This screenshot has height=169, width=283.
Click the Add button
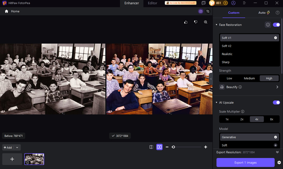[8, 148]
